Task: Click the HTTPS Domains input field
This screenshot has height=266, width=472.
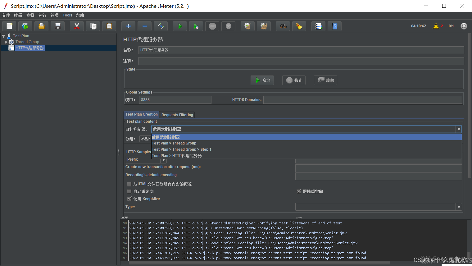Action: pyautogui.click(x=363, y=100)
